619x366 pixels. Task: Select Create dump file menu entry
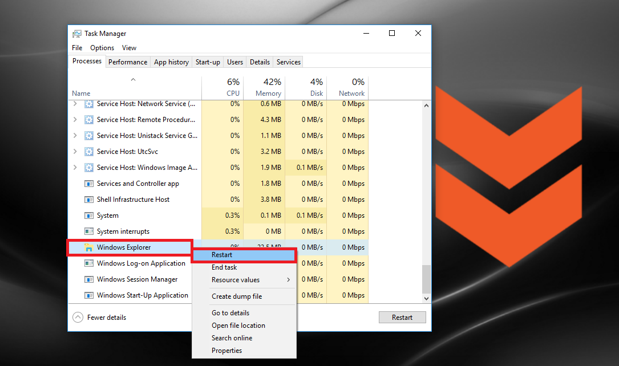tap(244, 296)
